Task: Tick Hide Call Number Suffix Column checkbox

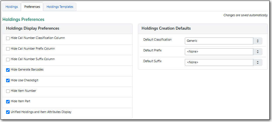Action: coord(8,60)
